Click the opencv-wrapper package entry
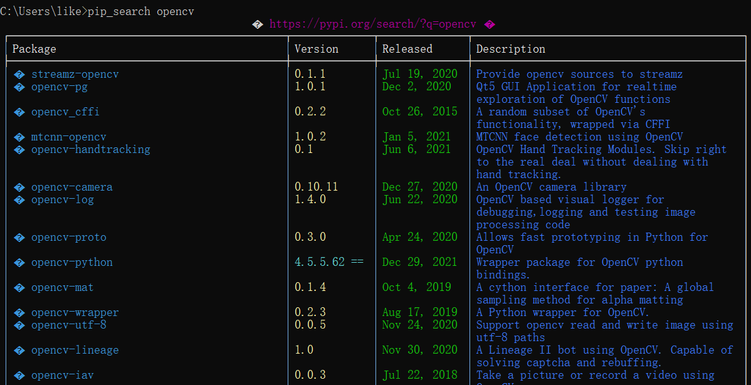Image resolution: width=751 pixels, height=385 pixels. pos(75,312)
